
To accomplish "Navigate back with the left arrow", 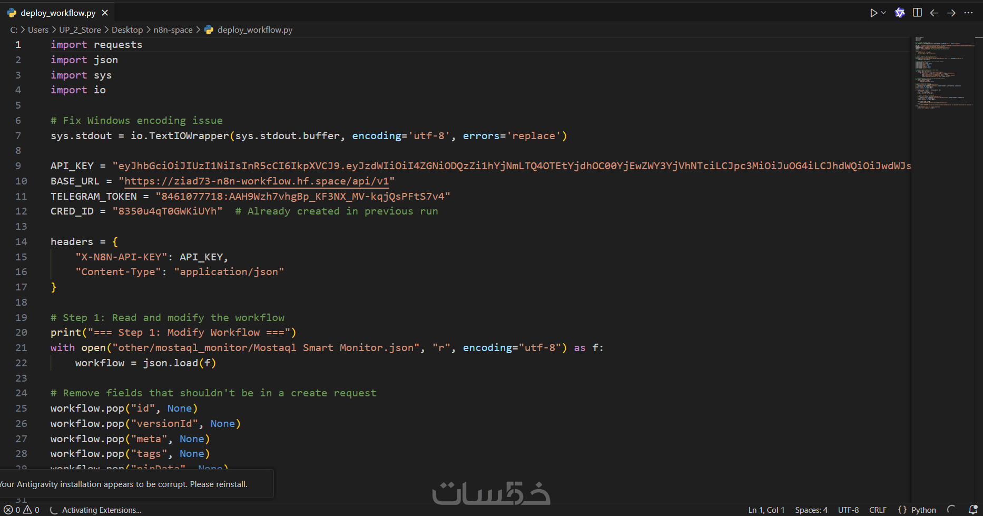I will pyautogui.click(x=934, y=13).
